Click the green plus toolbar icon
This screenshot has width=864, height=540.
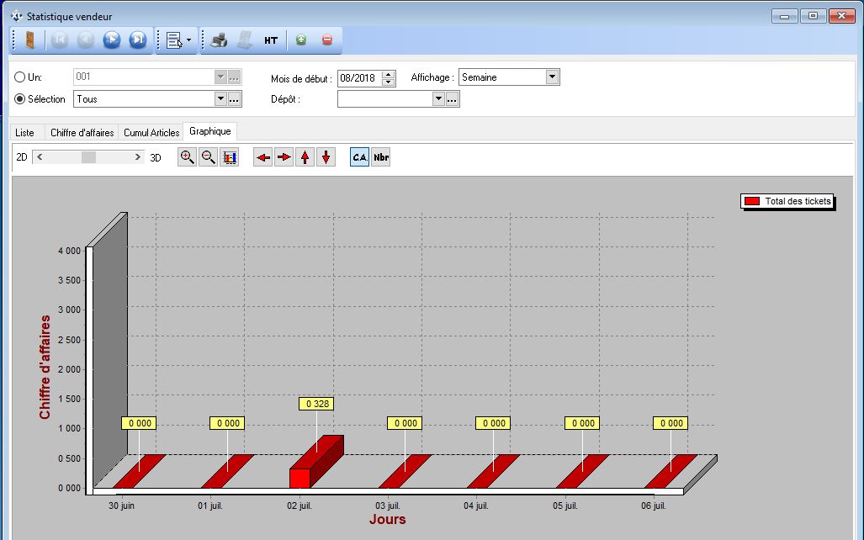pos(300,40)
